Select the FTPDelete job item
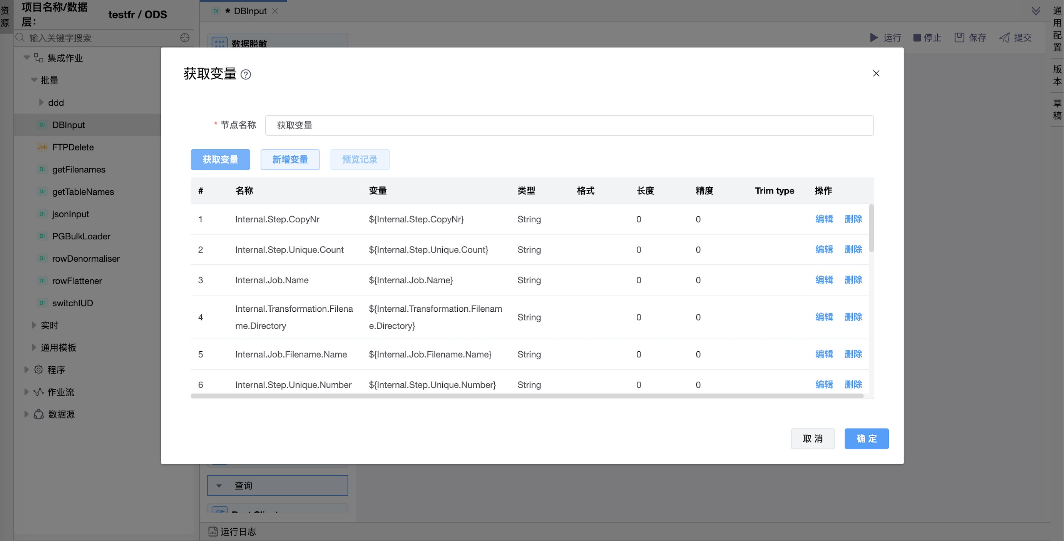1064x541 pixels. (73, 147)
